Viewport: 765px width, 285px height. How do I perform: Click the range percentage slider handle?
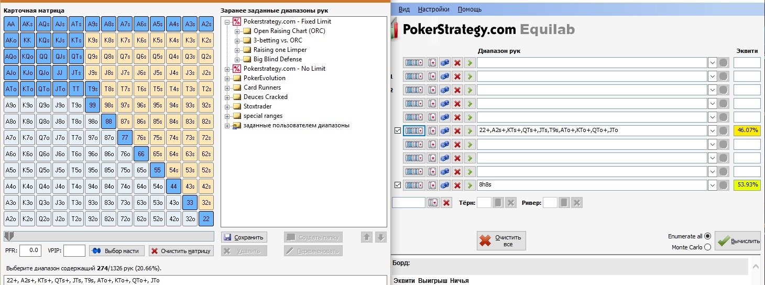8,236
